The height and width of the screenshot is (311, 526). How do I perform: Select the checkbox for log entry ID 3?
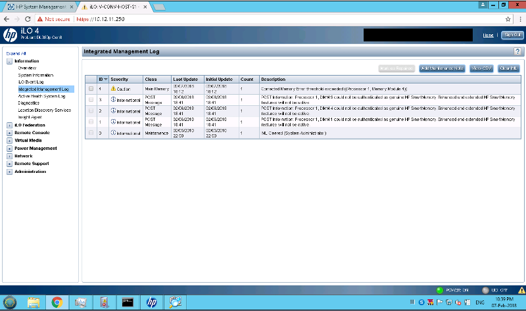click(x=91, y=100)
